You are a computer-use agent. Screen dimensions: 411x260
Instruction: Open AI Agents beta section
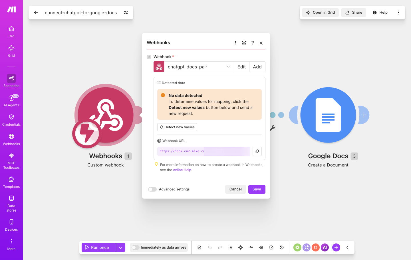(x=11, y=101)
